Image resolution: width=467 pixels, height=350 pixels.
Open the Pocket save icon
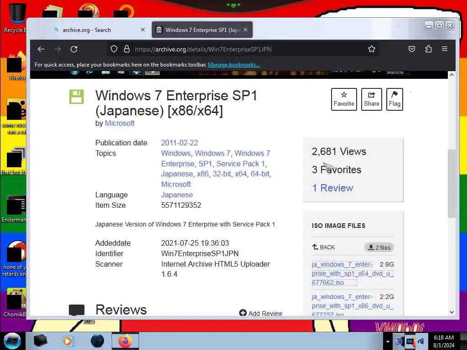point(412,49)
